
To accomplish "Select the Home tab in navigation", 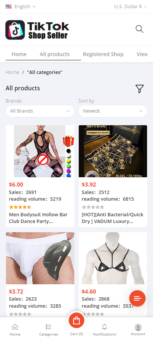I will click(19, 54).
